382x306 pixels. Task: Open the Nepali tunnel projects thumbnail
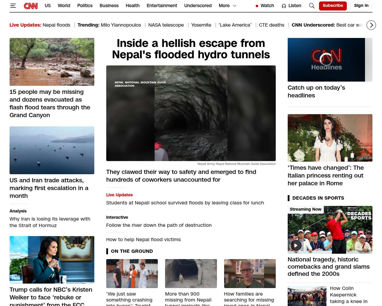(x=191, y=273)
